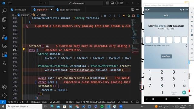Restart the debug session
Viewport: 194px width, 109px height.
click(129, 16)
